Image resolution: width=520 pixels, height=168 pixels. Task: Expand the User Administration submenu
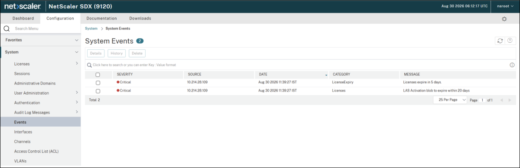(x=77, y=93)
